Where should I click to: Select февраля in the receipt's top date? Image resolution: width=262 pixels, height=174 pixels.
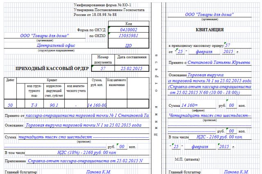click(204, 52)
